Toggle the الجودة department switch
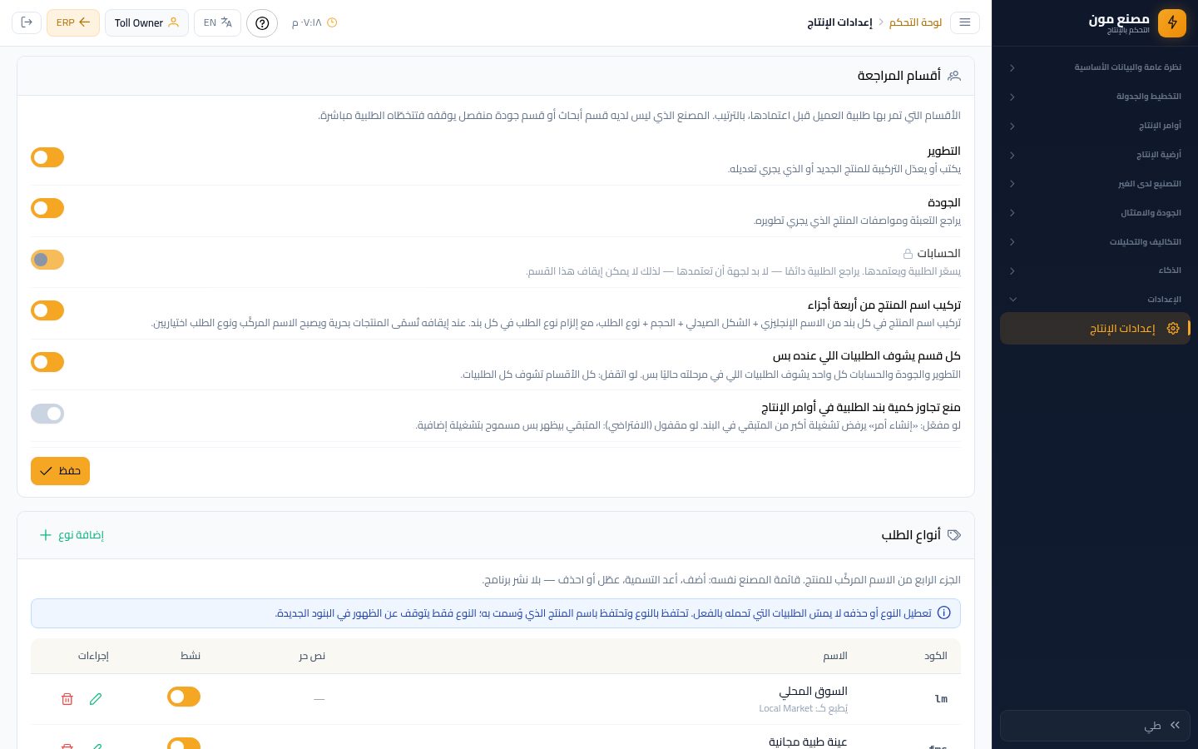This screenshot has height=749, width=1198. coord(47,208)
